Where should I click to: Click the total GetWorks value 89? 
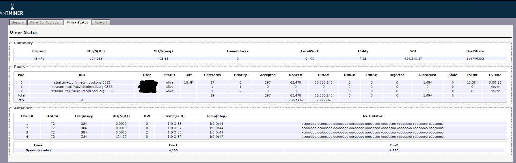[x=212, y=95]
